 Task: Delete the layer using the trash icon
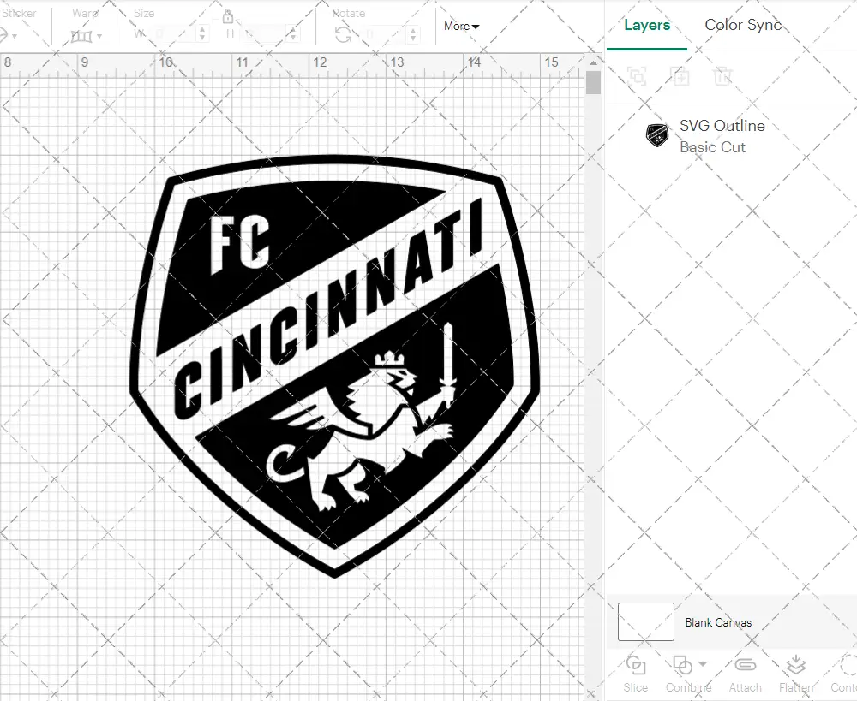click(722, 76)
